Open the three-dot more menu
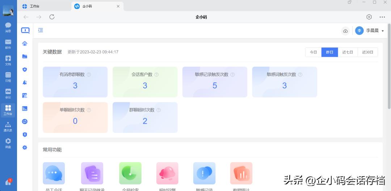The width and height of the screenshot is (391, 191). 382,17
